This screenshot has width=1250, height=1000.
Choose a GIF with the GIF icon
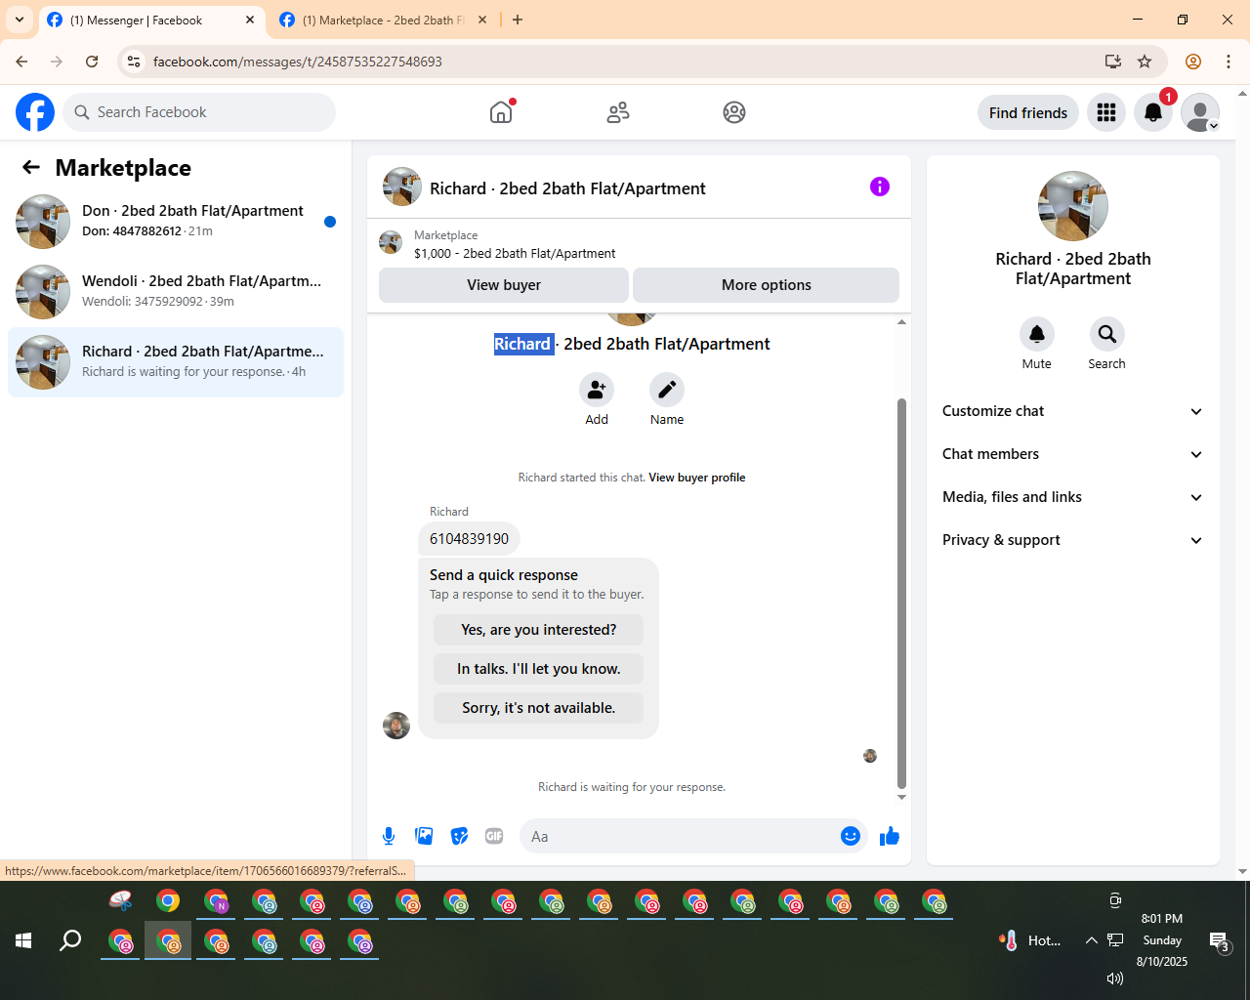coord(494,836)
